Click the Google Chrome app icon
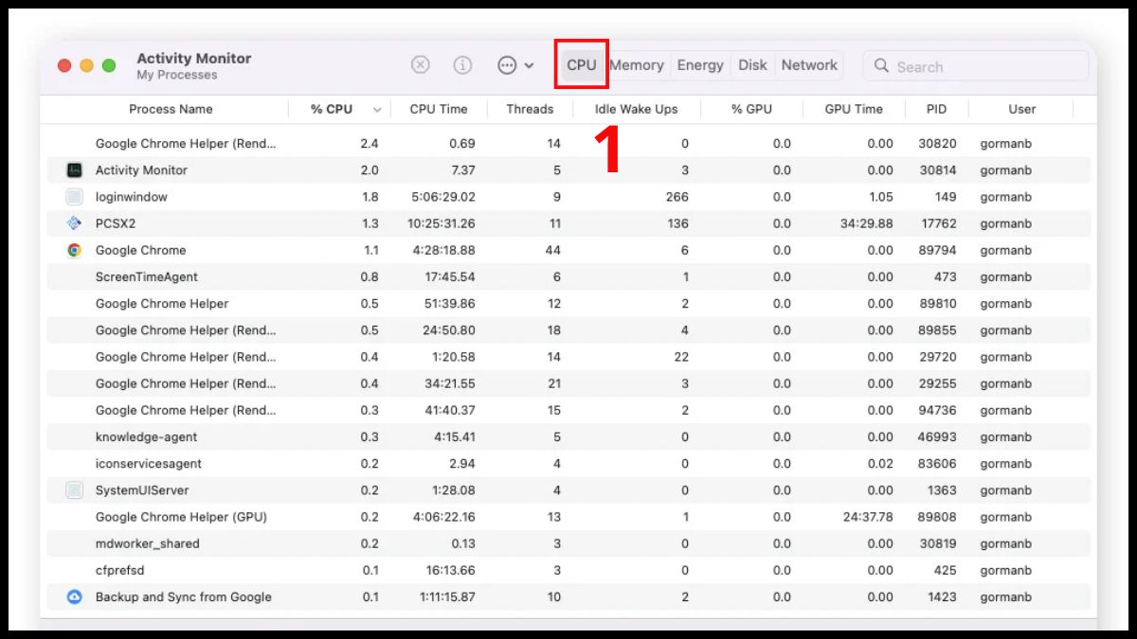 pyautogui.click(x=75, y=250)
